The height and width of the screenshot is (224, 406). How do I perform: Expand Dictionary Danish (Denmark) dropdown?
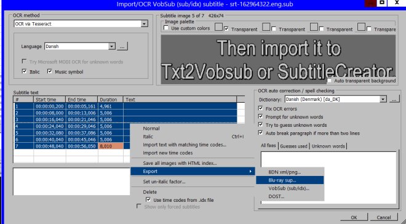383,100
